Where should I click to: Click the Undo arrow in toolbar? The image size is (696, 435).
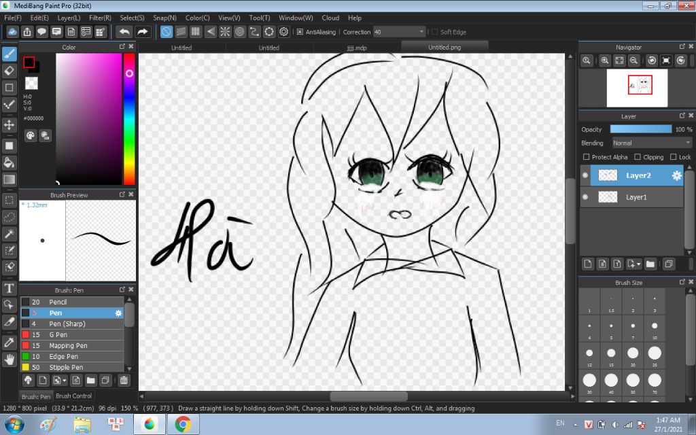click(x=125, y=32)
